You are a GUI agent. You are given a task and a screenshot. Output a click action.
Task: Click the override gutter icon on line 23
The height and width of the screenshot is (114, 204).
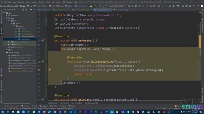click(x=42, y=41)
